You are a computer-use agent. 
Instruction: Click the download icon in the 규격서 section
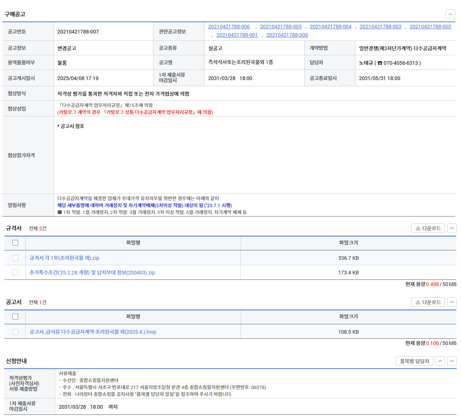click(418, 228)
